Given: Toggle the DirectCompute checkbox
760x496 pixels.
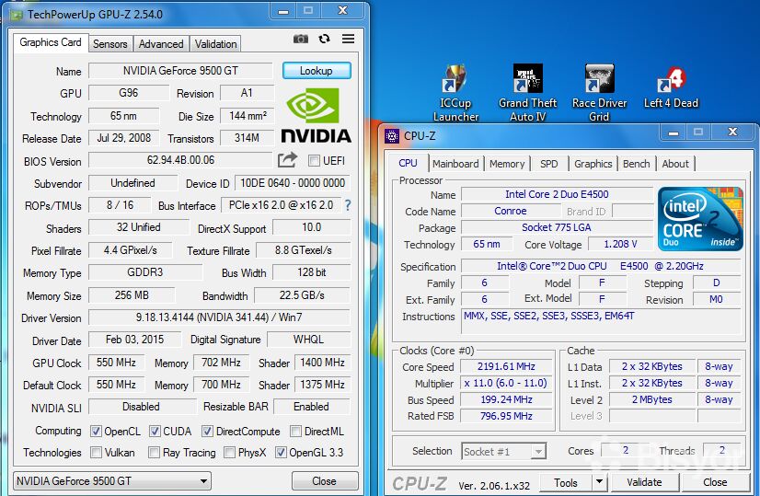Looking at the screenshot, I should (207, 431).
